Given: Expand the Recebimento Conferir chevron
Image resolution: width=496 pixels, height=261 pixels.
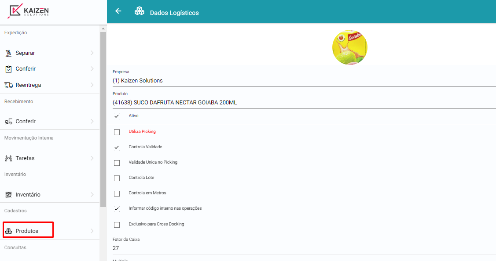Looking at the screenshot, I should pyautogui.click(x=92, y=122).
